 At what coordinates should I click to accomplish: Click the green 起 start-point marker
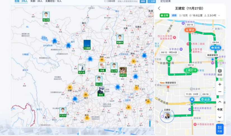169,58
